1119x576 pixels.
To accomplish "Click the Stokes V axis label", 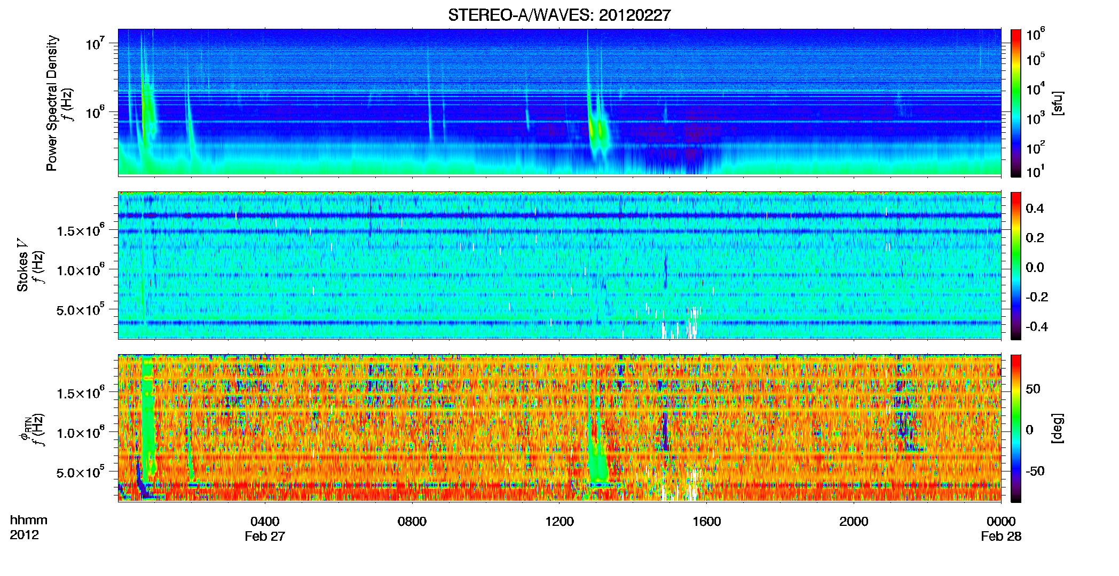I will tap(22, 266).
